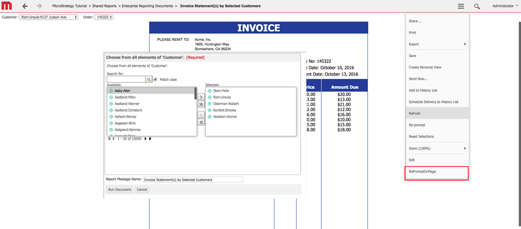Click the attribute icon beside Stein:Felix
The width and height of the screenshot is (521, 229).
209,90
